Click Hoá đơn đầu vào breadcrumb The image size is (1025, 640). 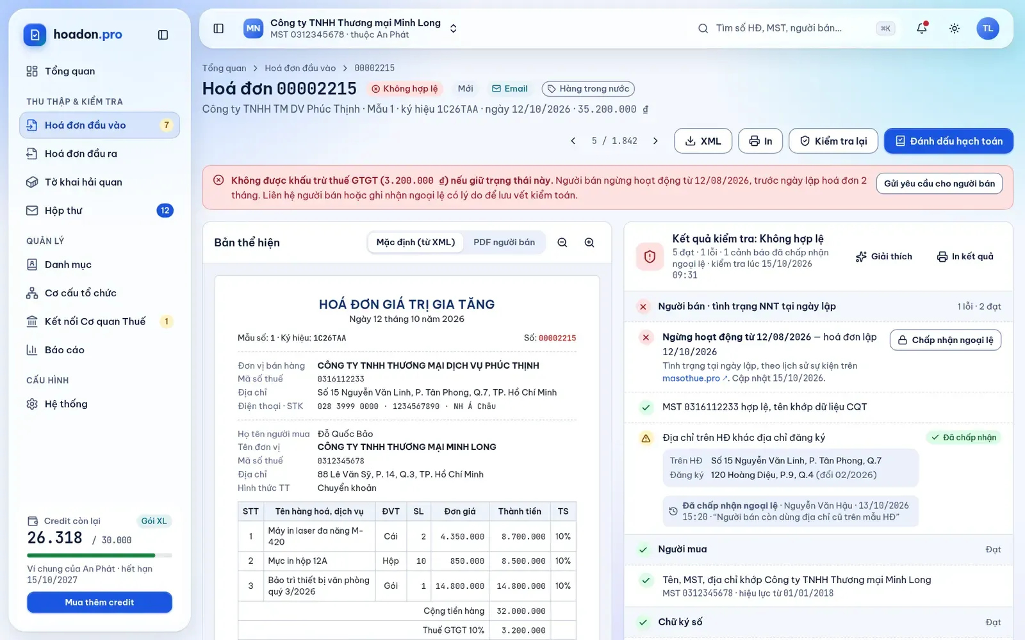coord(300,68)
